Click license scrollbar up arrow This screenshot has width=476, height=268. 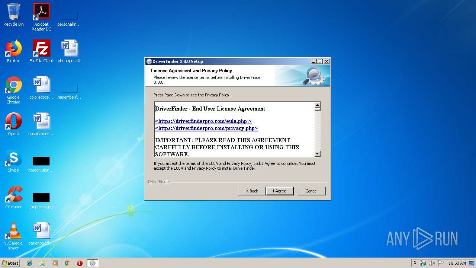tap(317, 105)
